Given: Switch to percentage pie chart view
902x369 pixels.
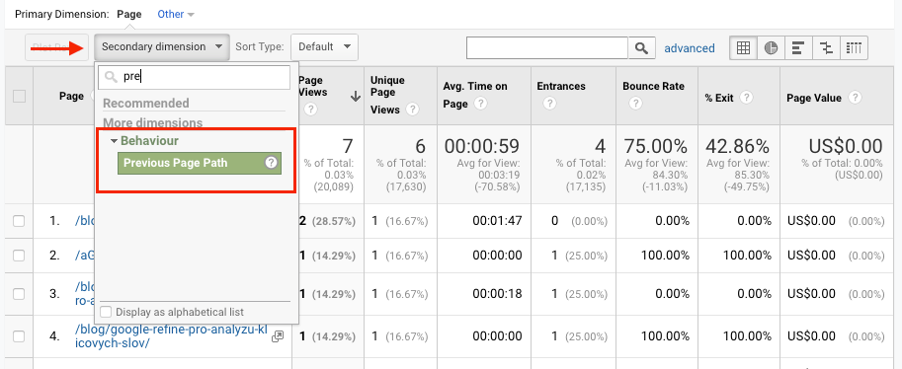Looking at the screenshot, I should pyautogui.click(x=771, y=48).
